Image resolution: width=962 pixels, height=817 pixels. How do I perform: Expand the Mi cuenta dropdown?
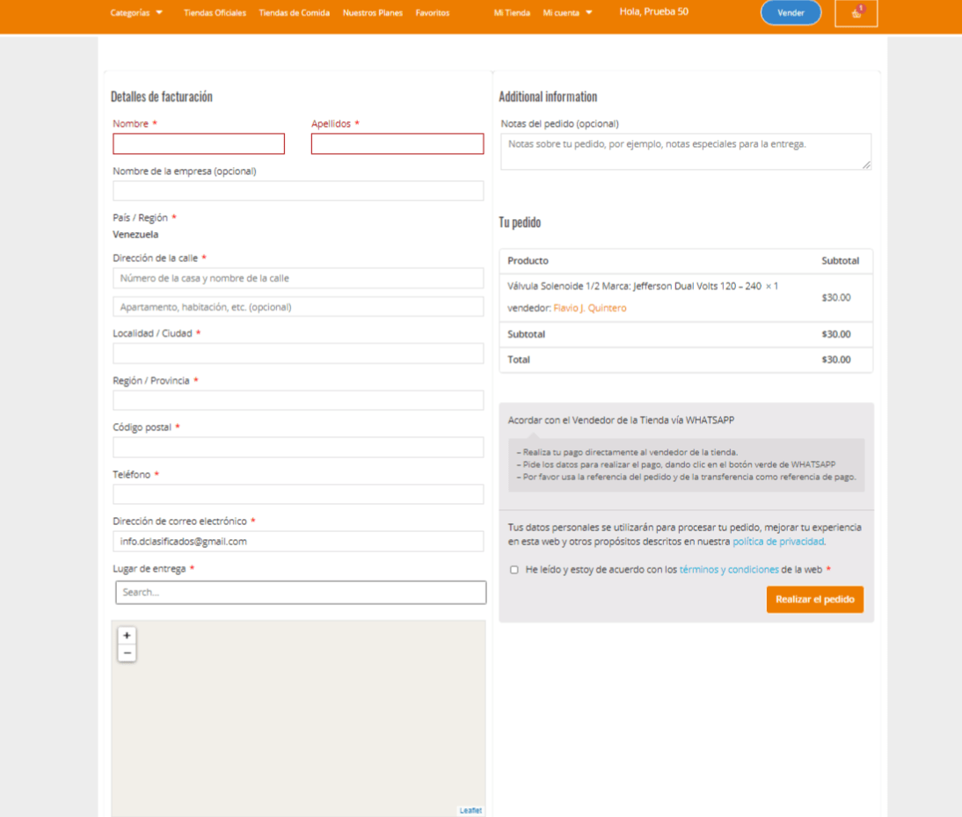(567, 13)
